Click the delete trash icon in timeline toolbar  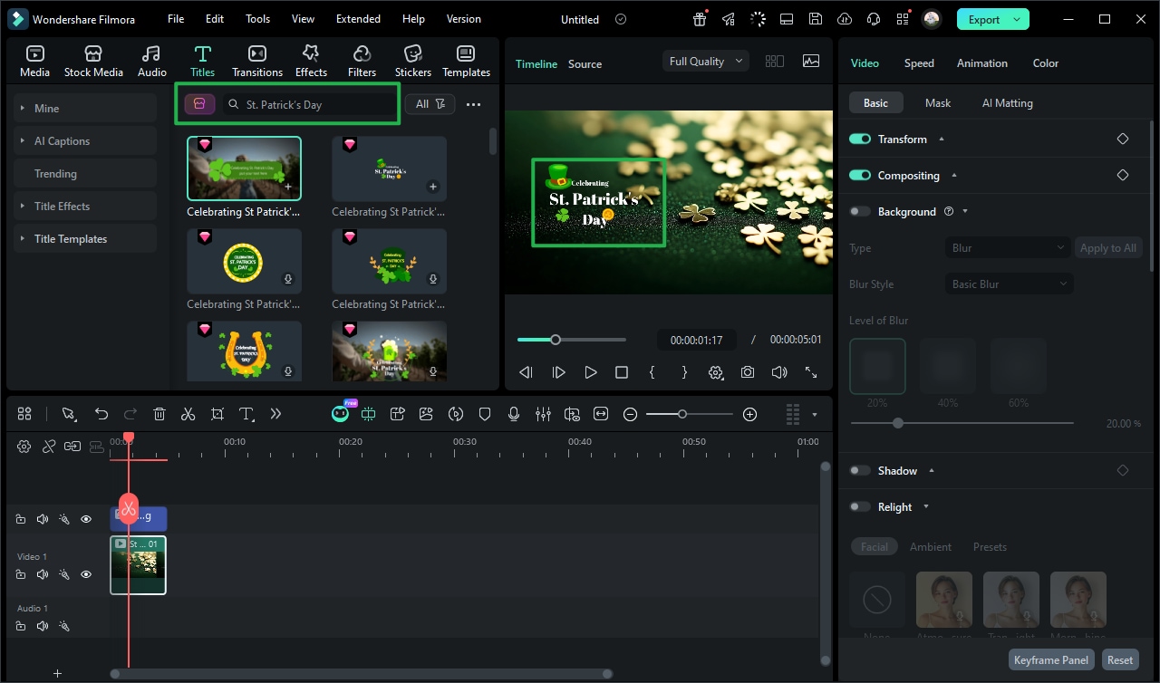(159, 414)
